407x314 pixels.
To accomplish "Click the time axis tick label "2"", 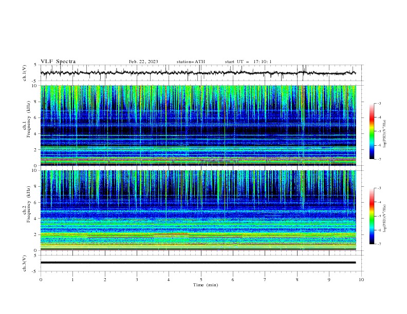I will click(x=105, y=280).
